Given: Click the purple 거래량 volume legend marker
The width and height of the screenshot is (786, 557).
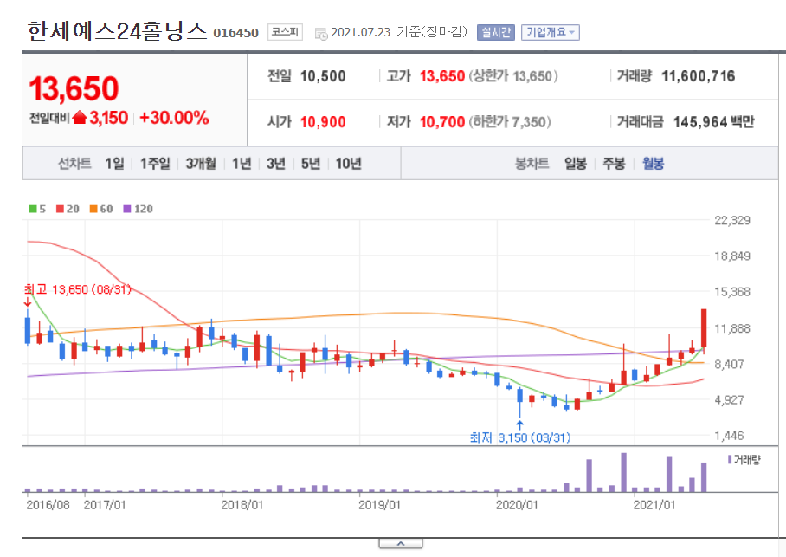Looking at the screenshot, I should (730, 459).
